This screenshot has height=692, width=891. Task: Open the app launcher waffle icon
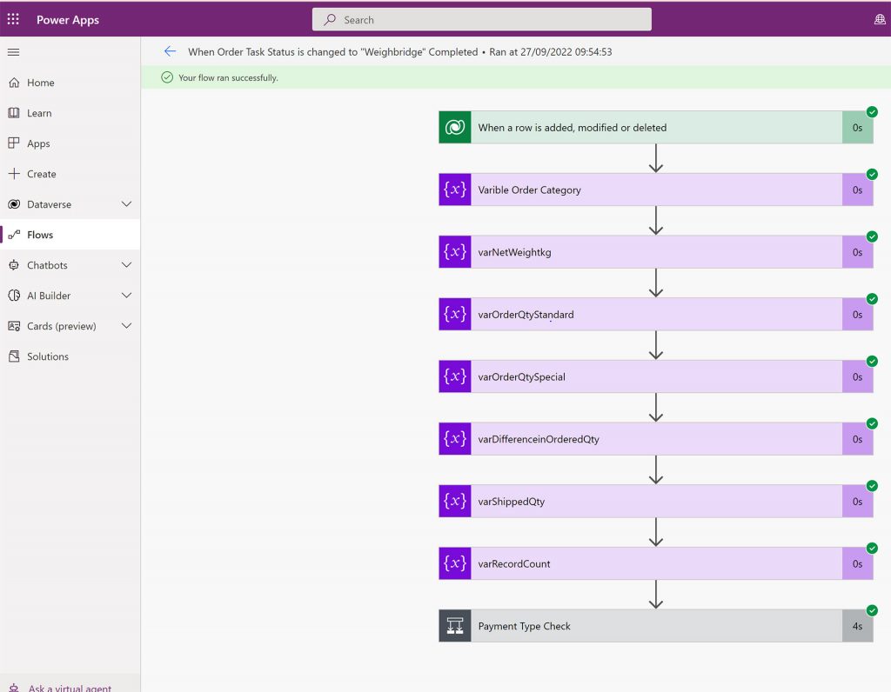pos(13,19)
